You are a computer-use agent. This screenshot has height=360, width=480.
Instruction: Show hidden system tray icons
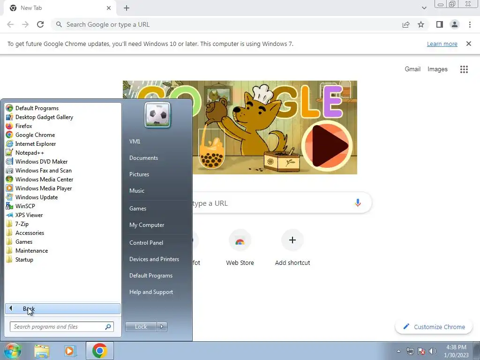tap(398, 351)
